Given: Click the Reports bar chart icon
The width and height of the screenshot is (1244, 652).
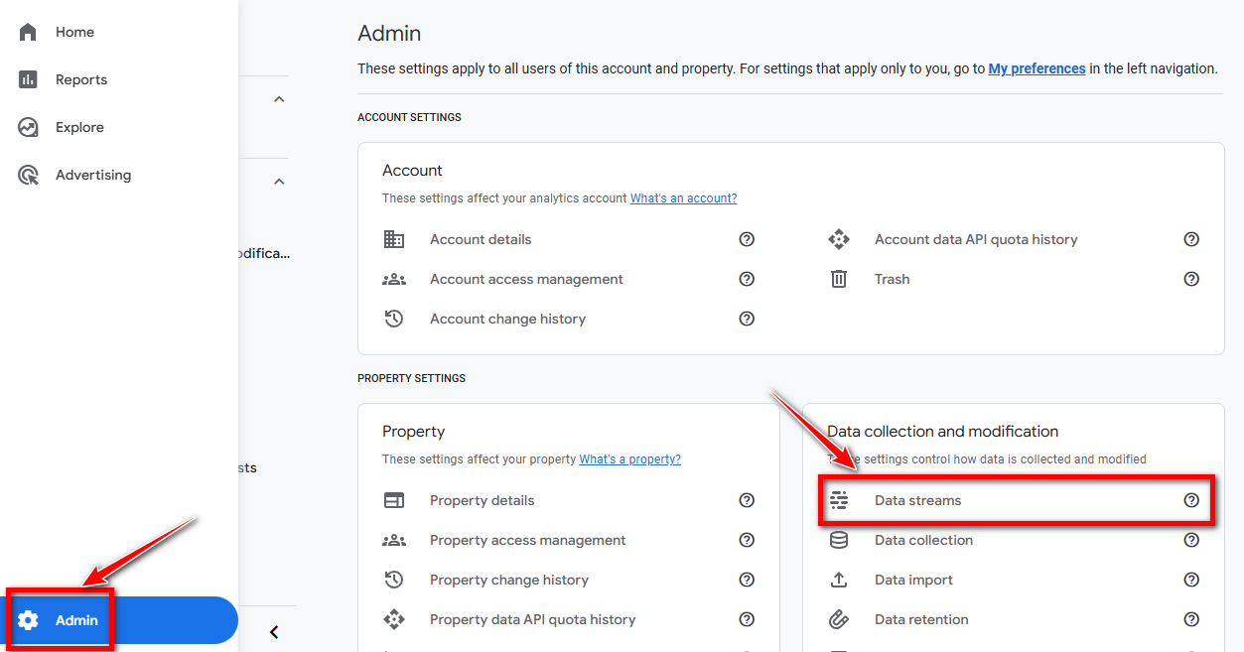Looking at the screenshot, I should [x=28, y=79].
